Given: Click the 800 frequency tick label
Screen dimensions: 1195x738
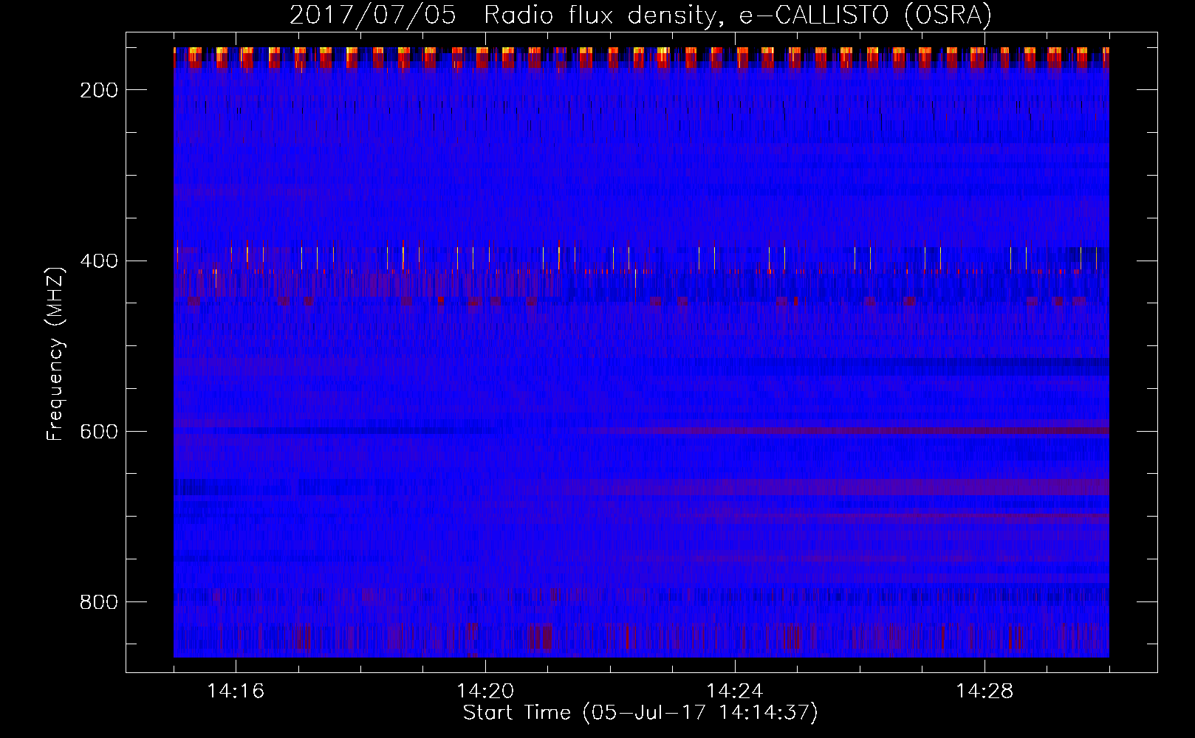Looking at the screenshot, I should (x=99, y=602).
